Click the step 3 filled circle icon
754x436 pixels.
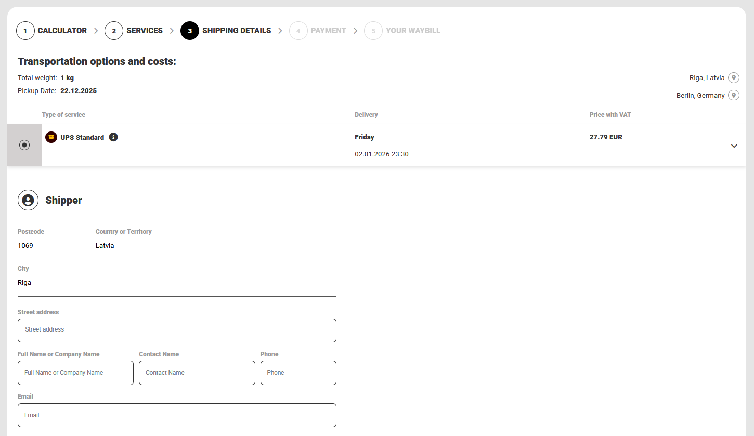(x=190, y=31)
